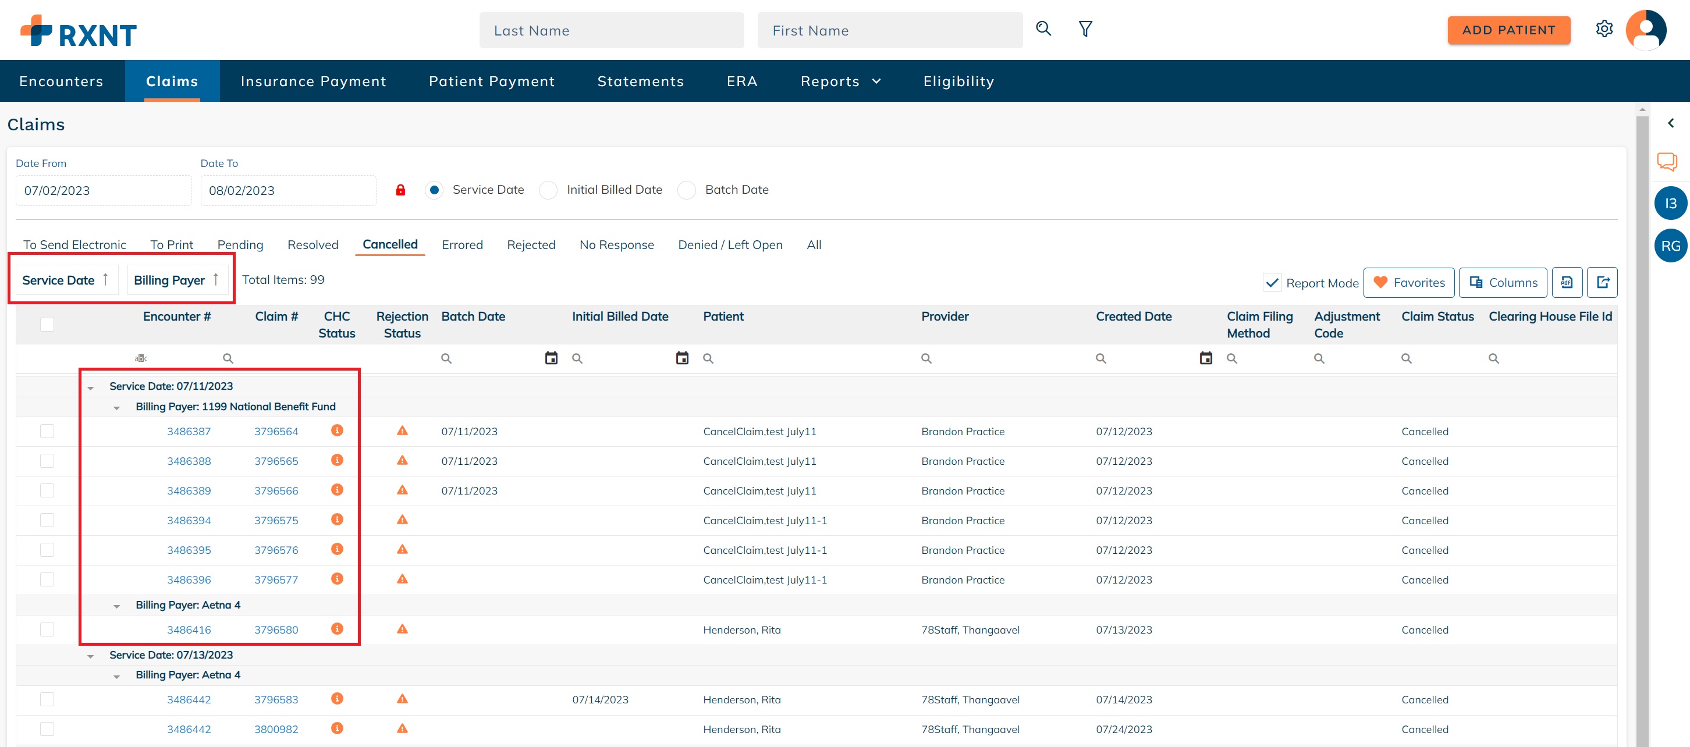The width and height of the screenshot is (1690, 747).
Task: Click the RG sidebar badge
Action: tap(1670, 246)
